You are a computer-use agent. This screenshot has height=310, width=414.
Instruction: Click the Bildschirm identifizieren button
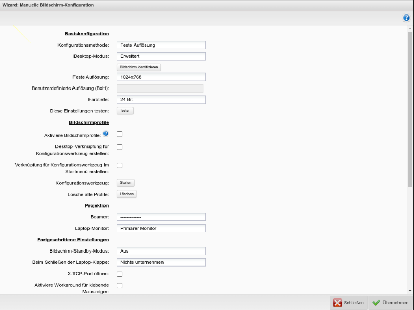(x=139, y=67)
